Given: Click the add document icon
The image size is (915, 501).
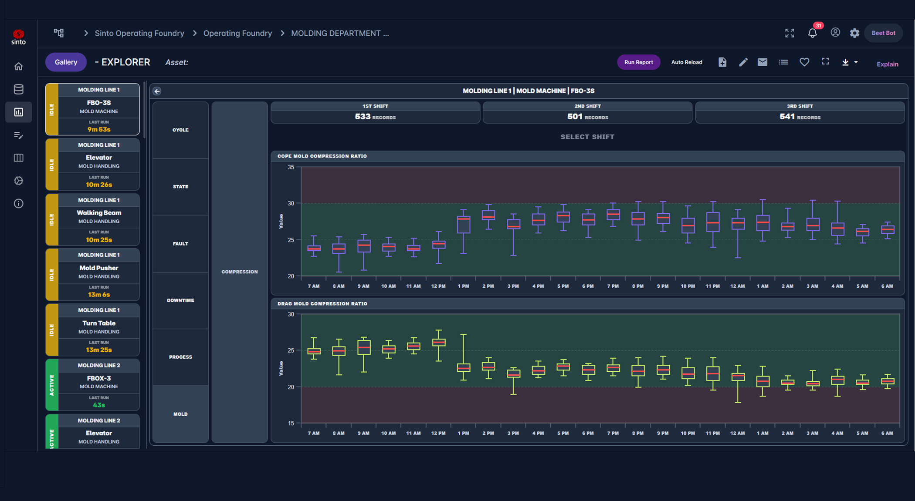Looking at the screenshot, I should 722,62.
